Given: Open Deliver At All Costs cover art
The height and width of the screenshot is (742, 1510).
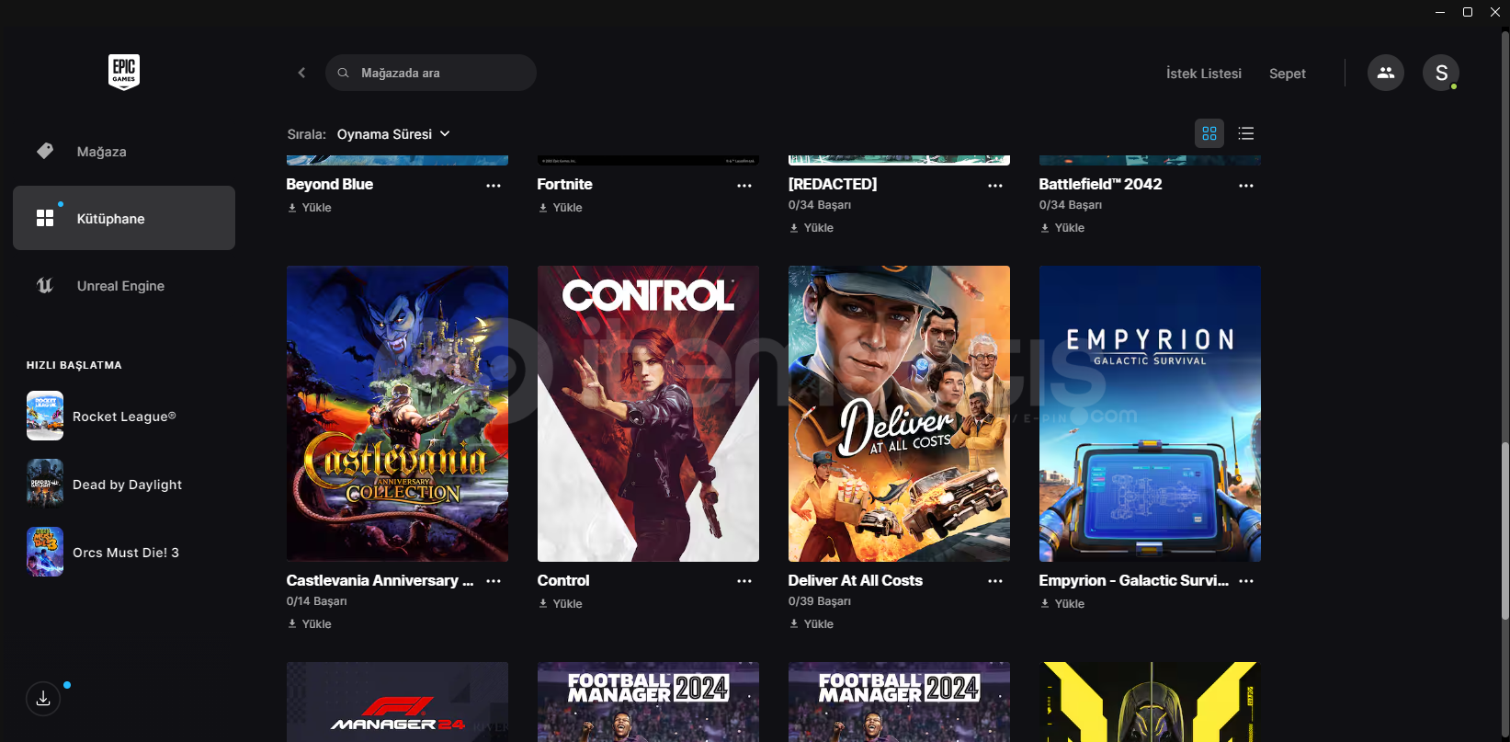Looking at the screenshot, I should click(899, 414).
